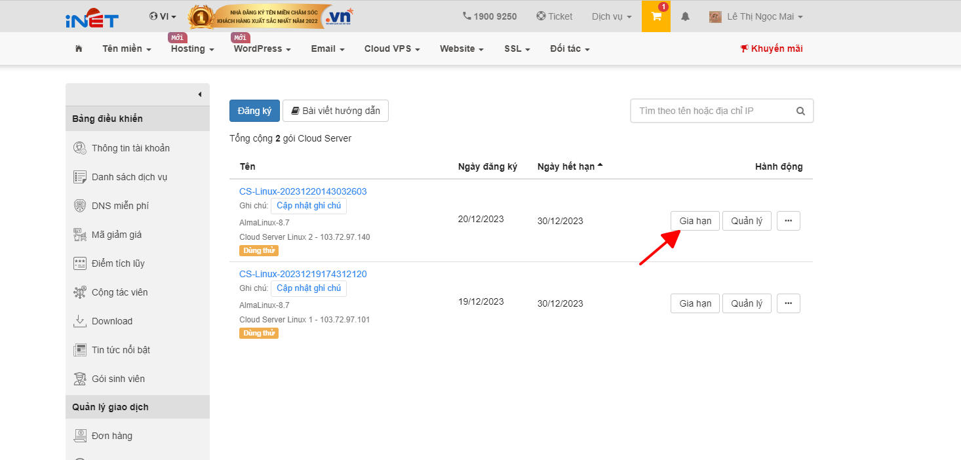This screenshot has width=961, height=460.
Task: Open the CS-Linux-20231219174312120 server link
Action: click(304, 273)
